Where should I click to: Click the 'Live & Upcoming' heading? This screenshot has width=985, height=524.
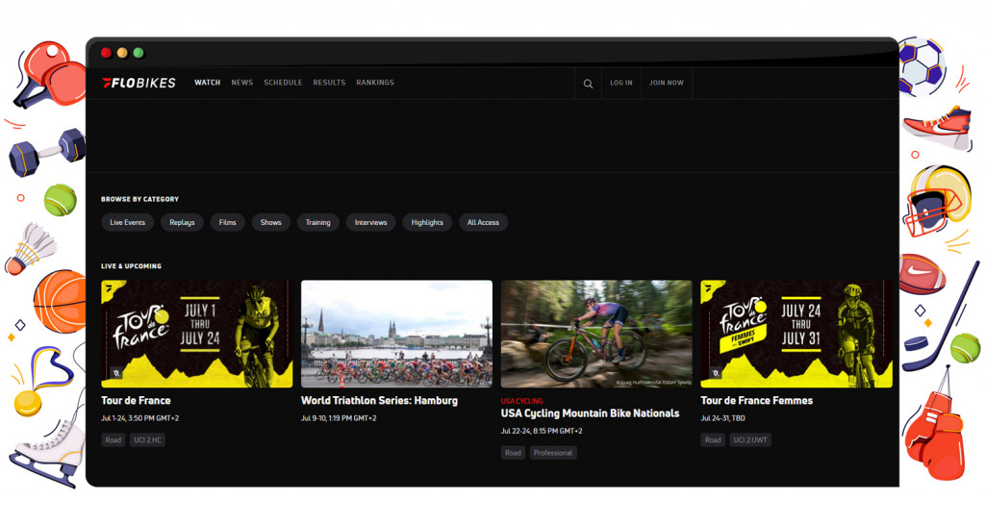pos(131,266)
